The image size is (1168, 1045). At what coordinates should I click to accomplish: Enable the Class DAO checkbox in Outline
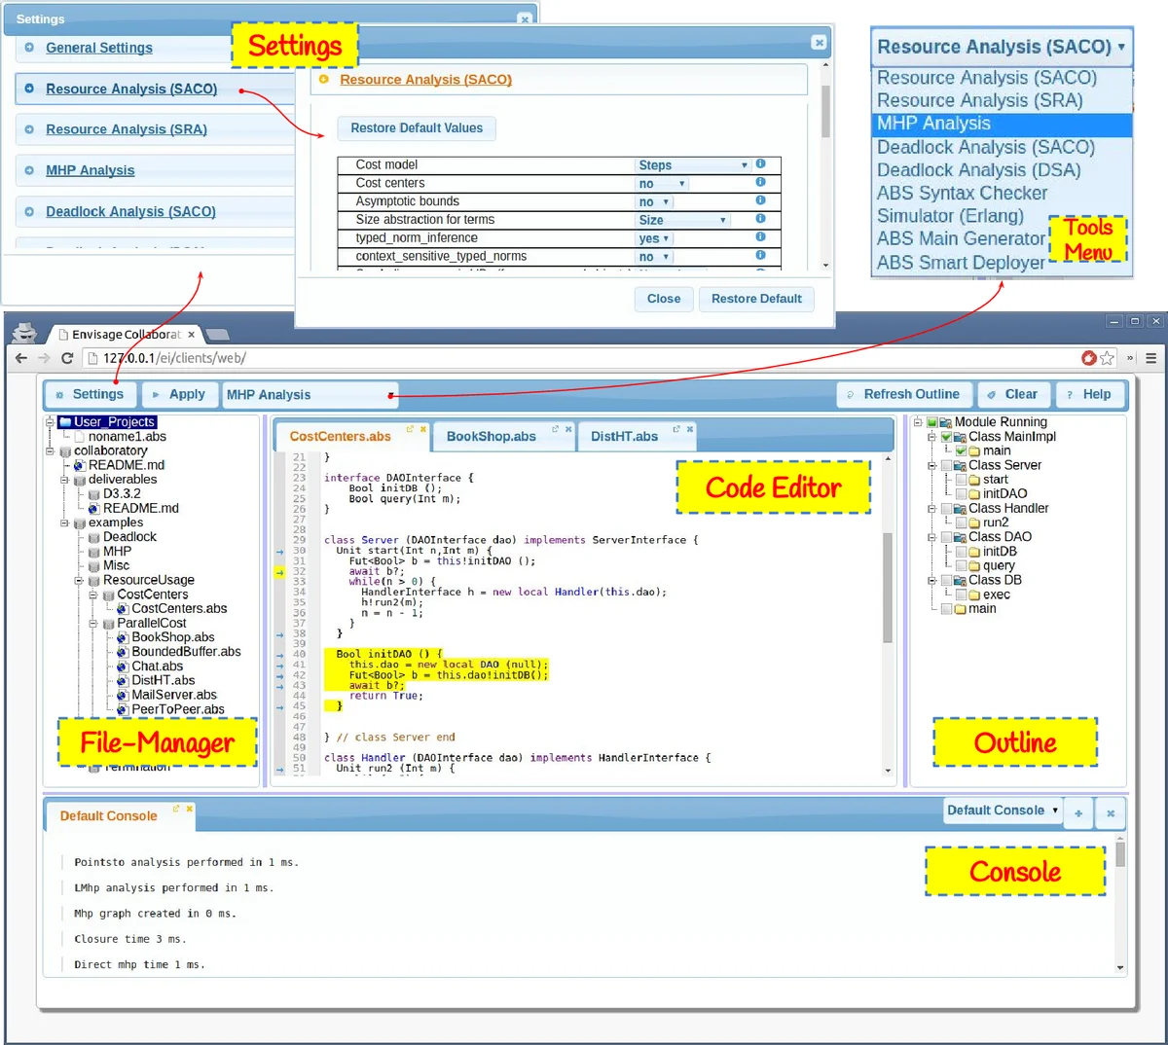[x=946, y=536]
